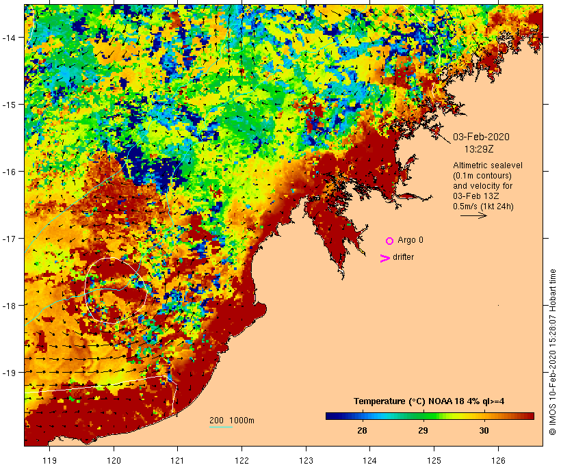Click the longitude axis label 123
Screen dimensions: 561x465
306,460
